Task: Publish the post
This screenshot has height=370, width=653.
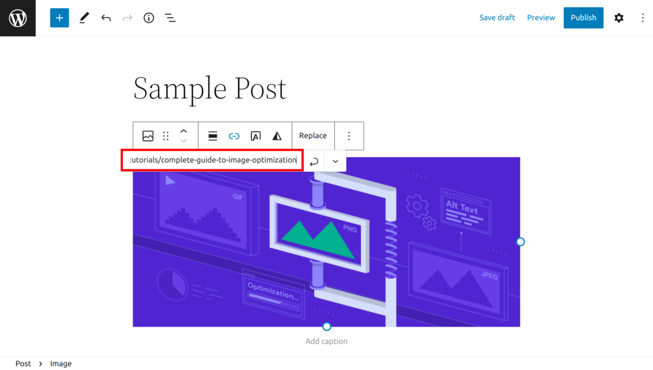Action: click(x=583, y=17)
